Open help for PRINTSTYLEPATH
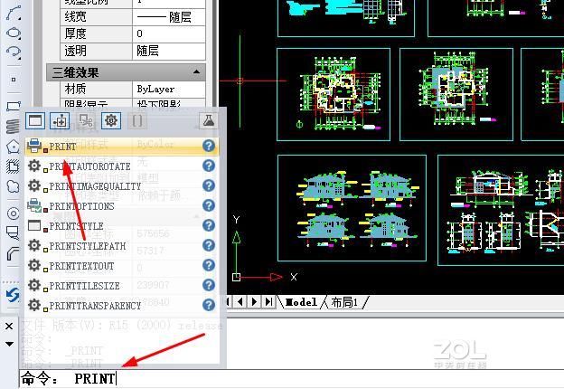564x389 pixels. pos(209,245)
